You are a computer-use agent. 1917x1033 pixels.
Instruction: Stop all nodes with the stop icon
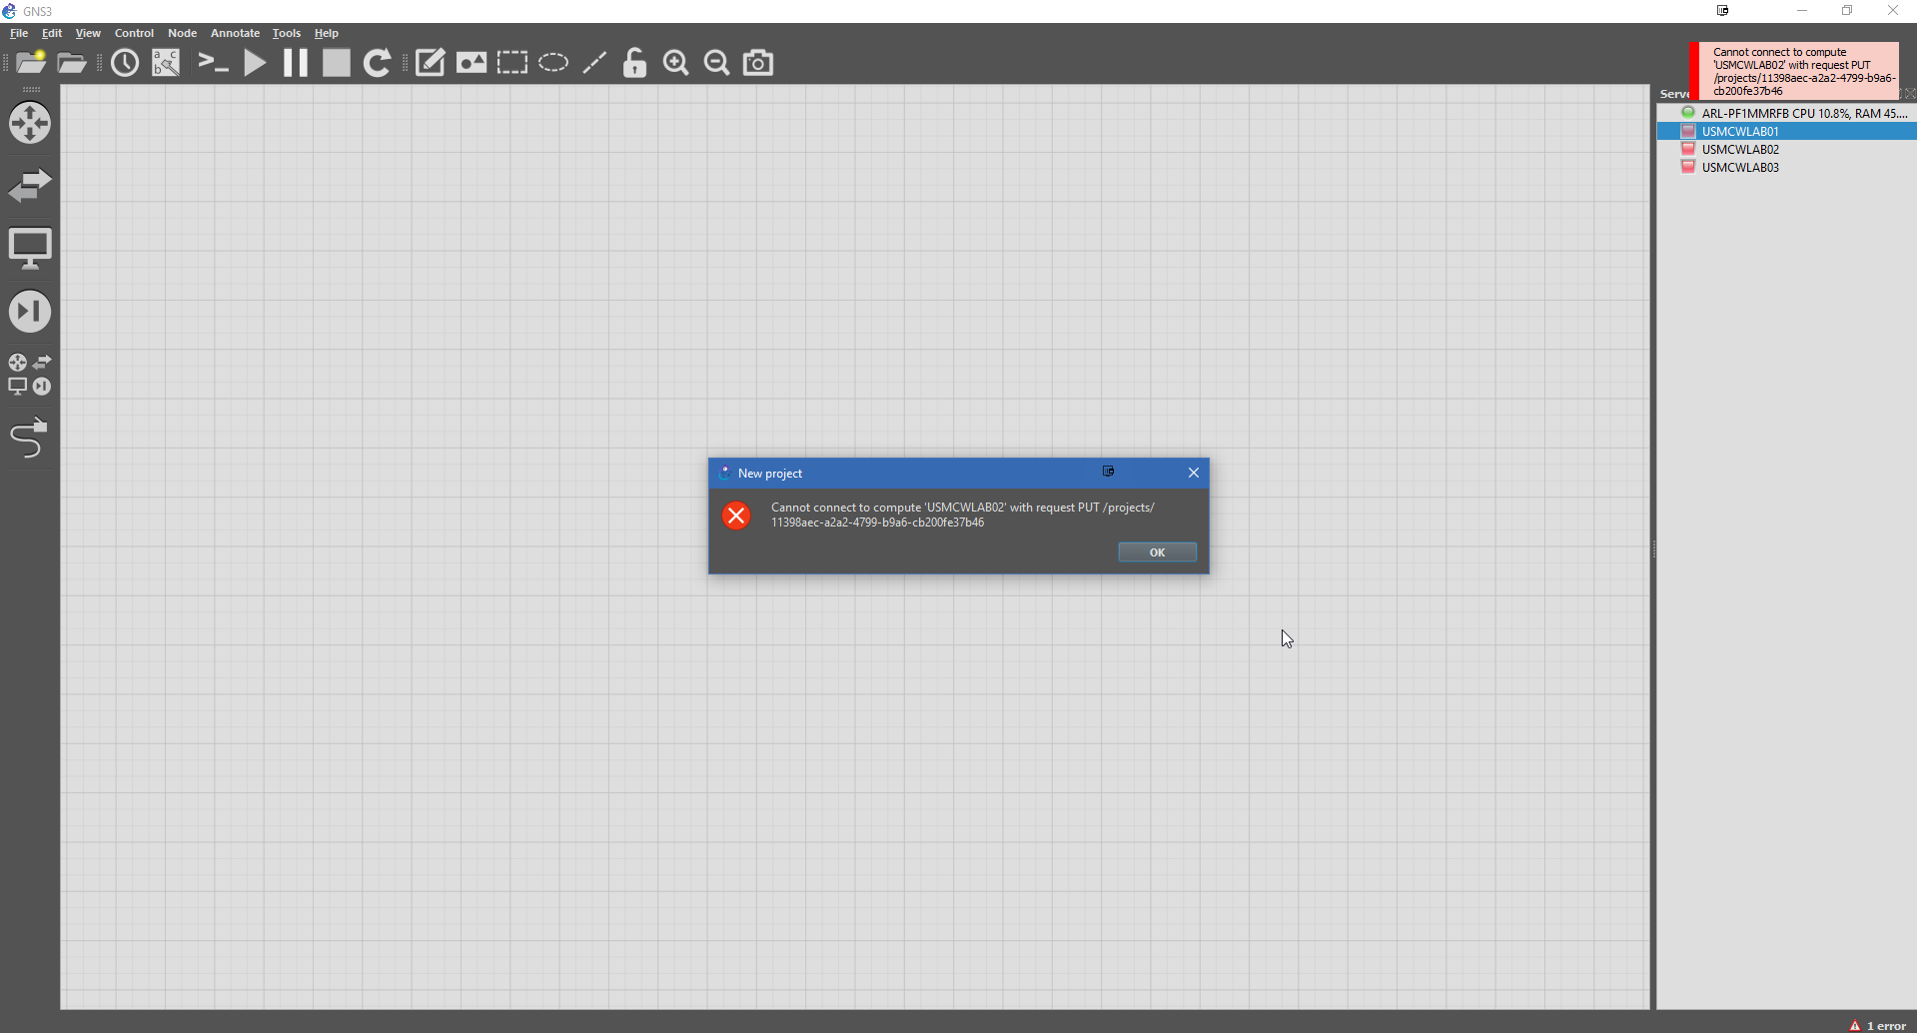point(336,62)
